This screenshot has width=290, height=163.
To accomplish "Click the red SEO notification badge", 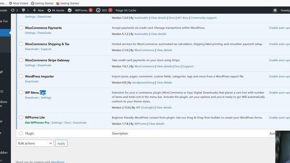I will [110, 10].
